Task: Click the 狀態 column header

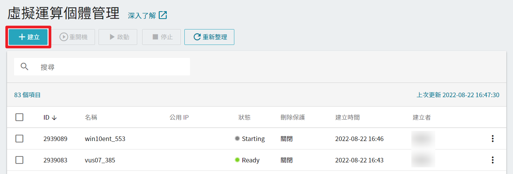Action: [x=245, y=118]
